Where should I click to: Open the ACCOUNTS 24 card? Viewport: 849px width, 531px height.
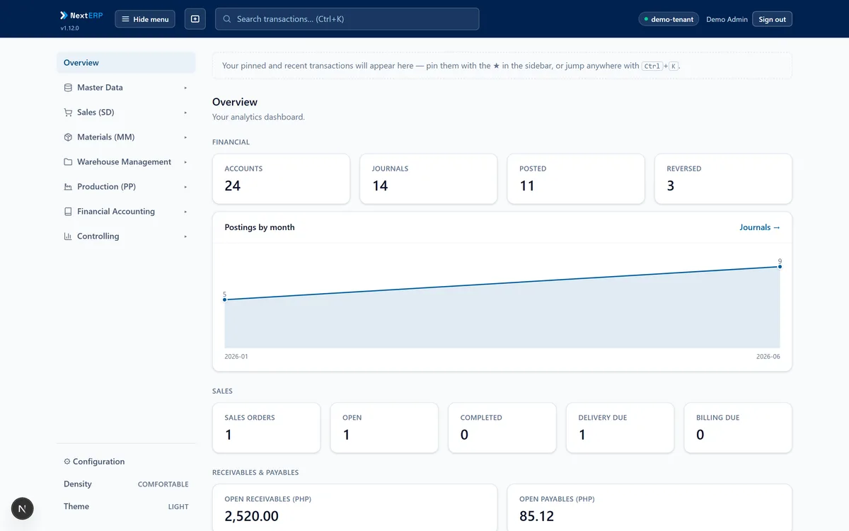coord(281,179)
